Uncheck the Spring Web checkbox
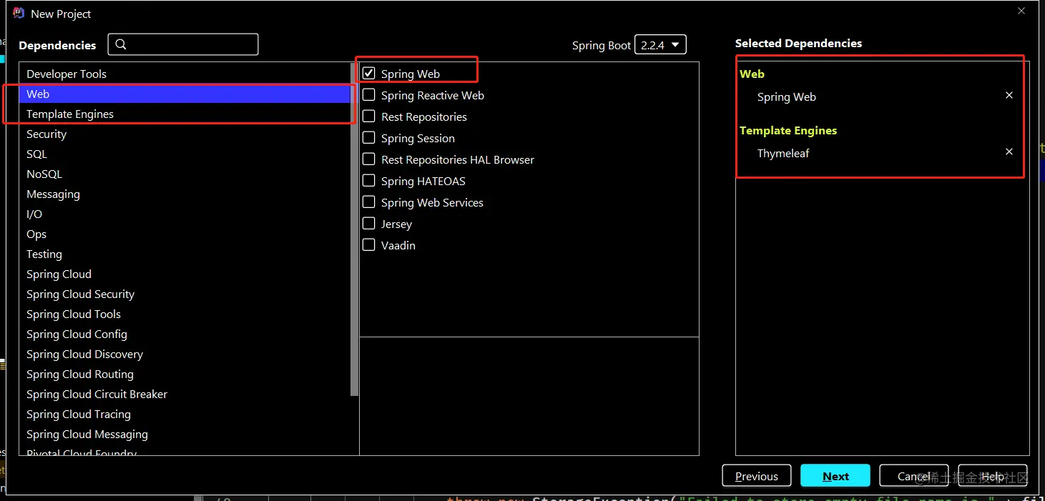The image size is (1045, 501). click(369, 73)
